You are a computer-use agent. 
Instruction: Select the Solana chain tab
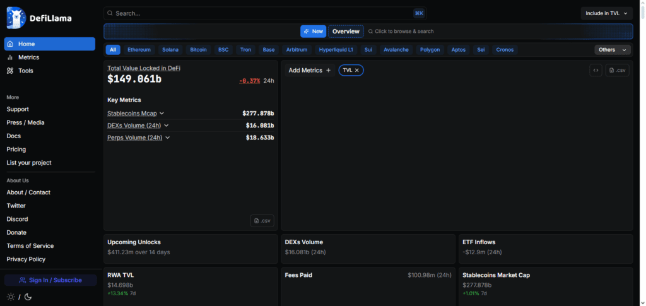[170, 50]
